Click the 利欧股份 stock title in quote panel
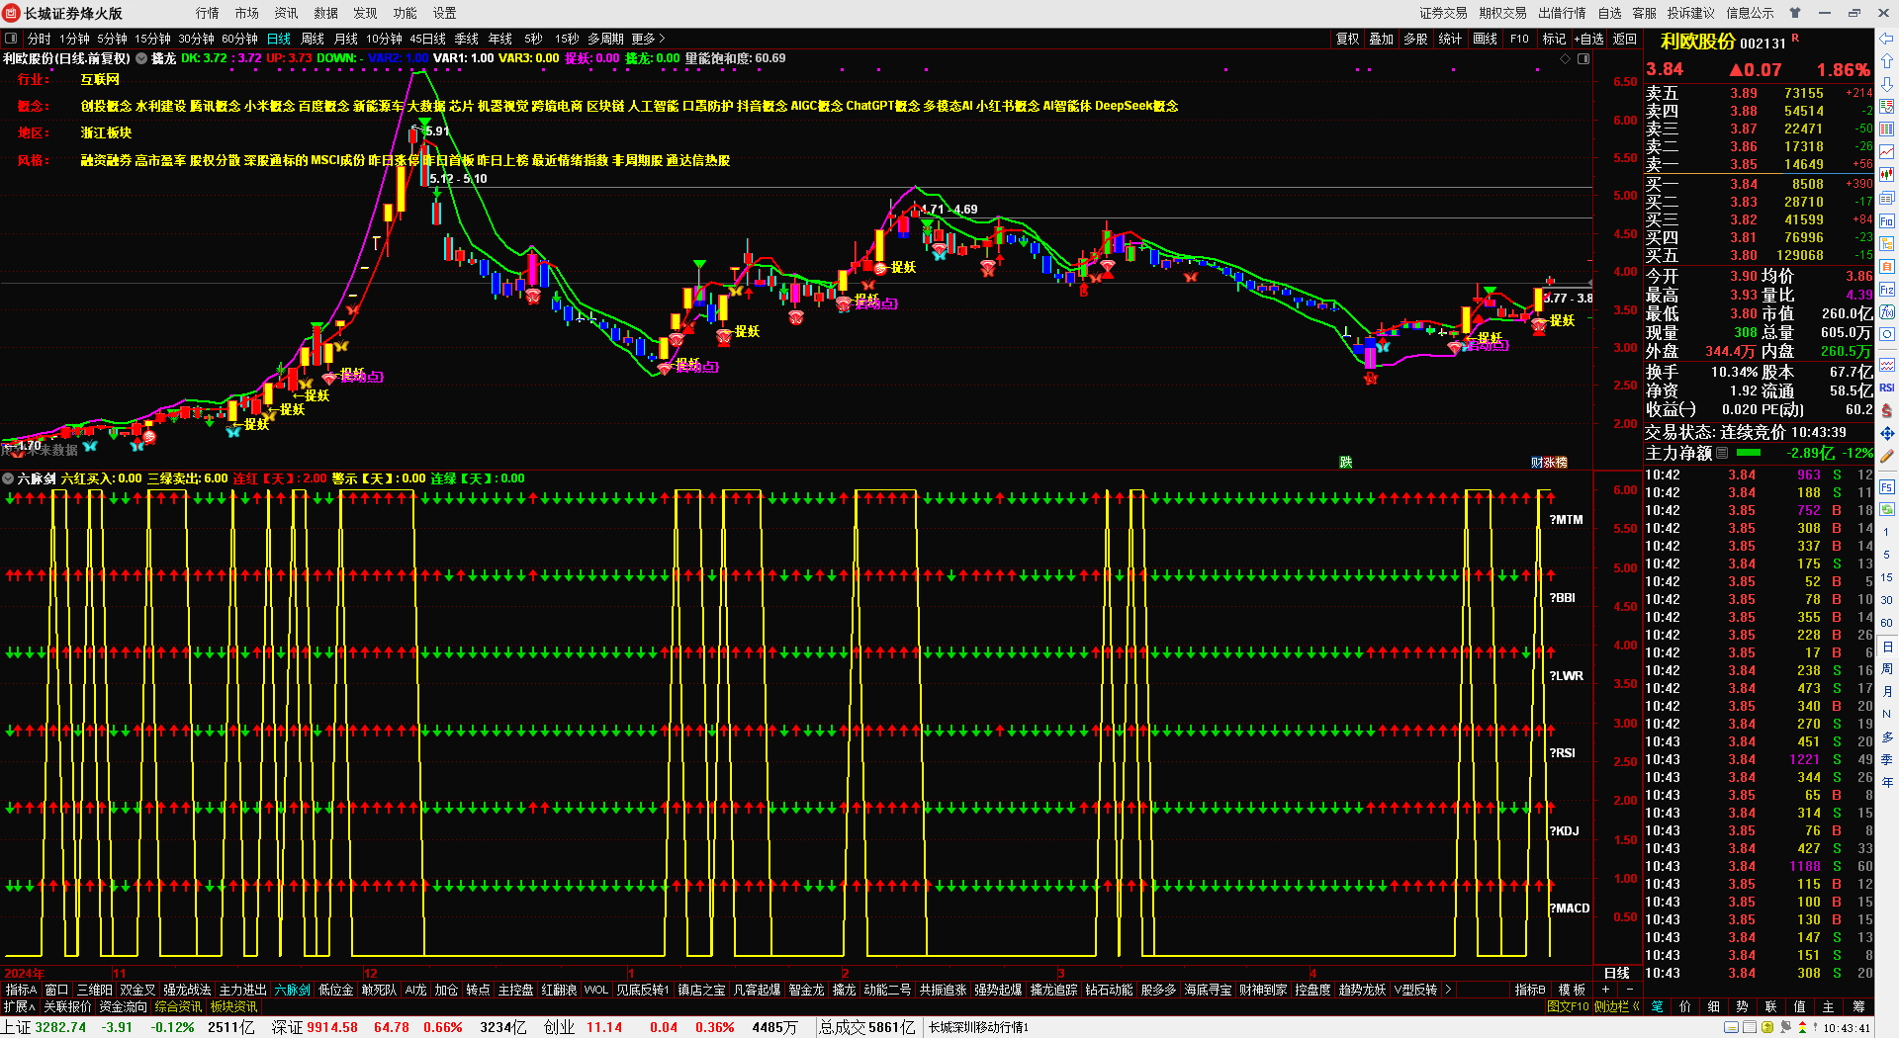The image size is (1899, 1038). click(x=1697, y=42)
